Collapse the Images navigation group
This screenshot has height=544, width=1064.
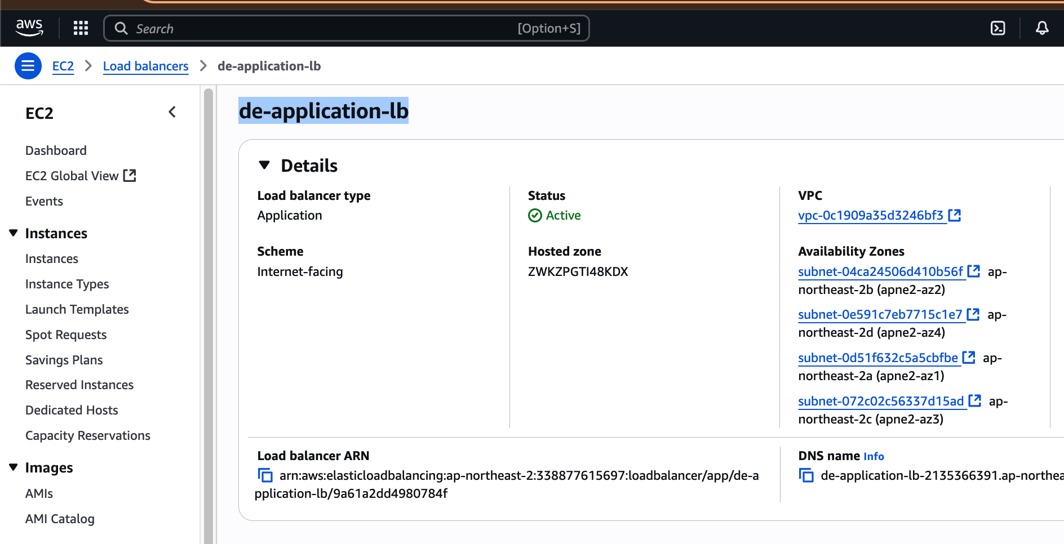pos(14,467)
